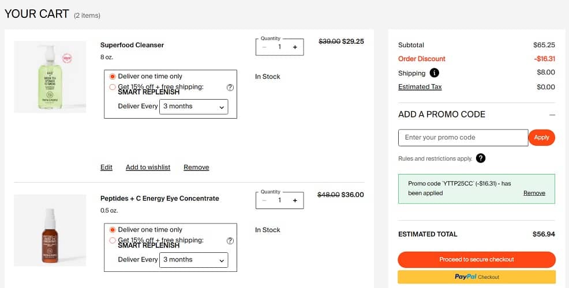
Task: Open Deliver Every dropdown for Superfood Cleanser
Action: [193, 107]
